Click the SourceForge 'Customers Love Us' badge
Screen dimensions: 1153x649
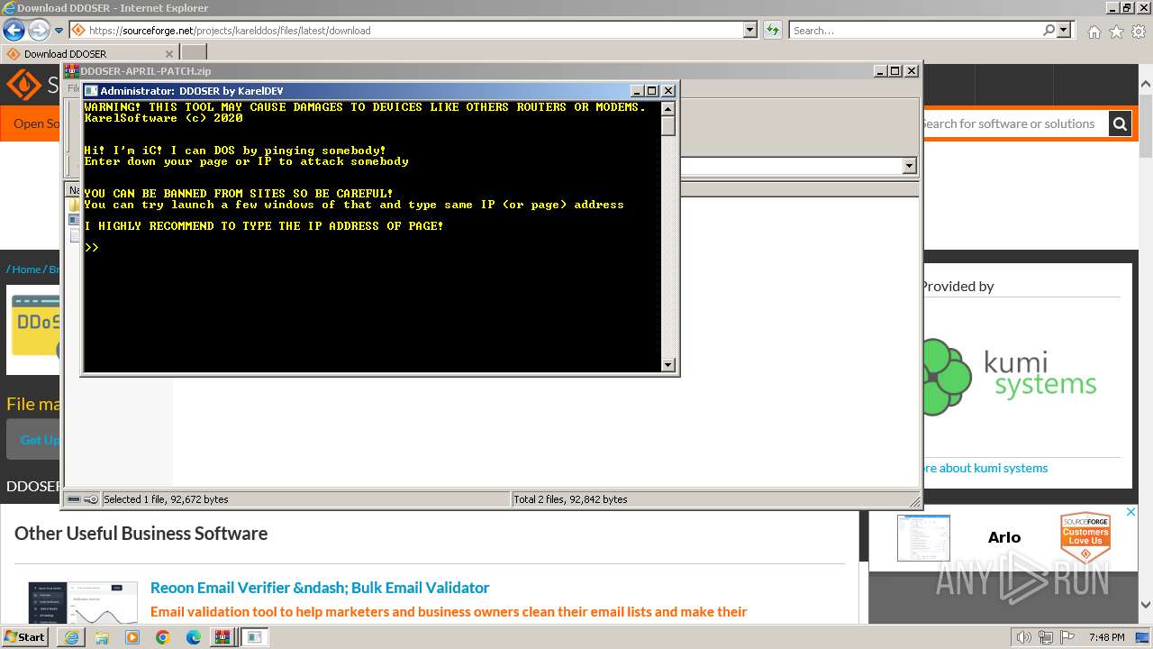(1085, 538)
